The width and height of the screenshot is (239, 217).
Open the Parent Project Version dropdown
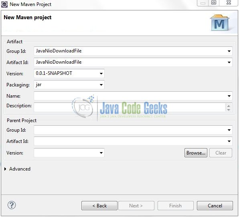[x=101, y=153]
